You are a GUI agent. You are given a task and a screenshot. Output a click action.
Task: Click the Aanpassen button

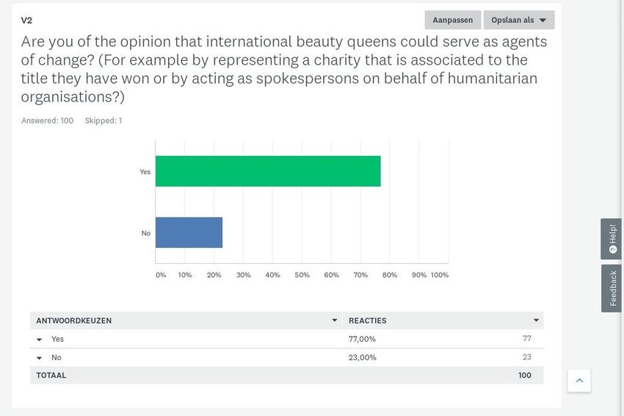click(x=452, y=20)
